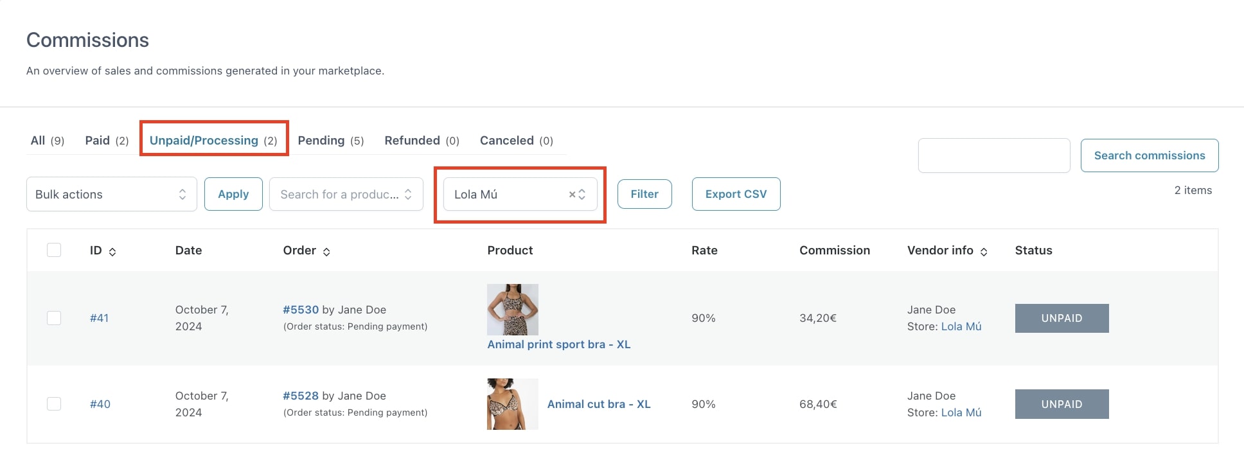Open commission ID #41
The width and height of the screenshot is (1244, 469).
point(99,318)
